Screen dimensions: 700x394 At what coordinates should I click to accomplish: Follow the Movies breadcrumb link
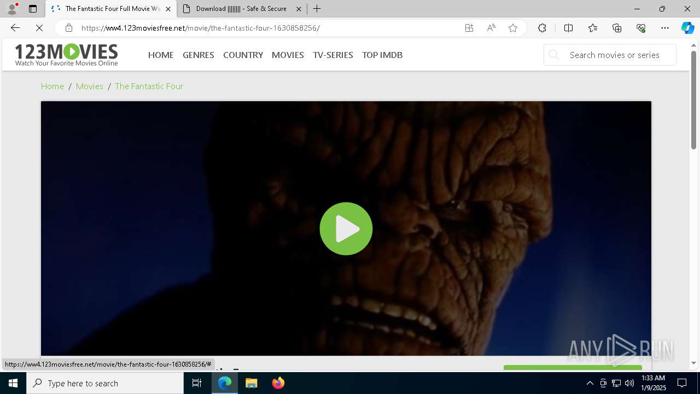click(x=90, y=86)
